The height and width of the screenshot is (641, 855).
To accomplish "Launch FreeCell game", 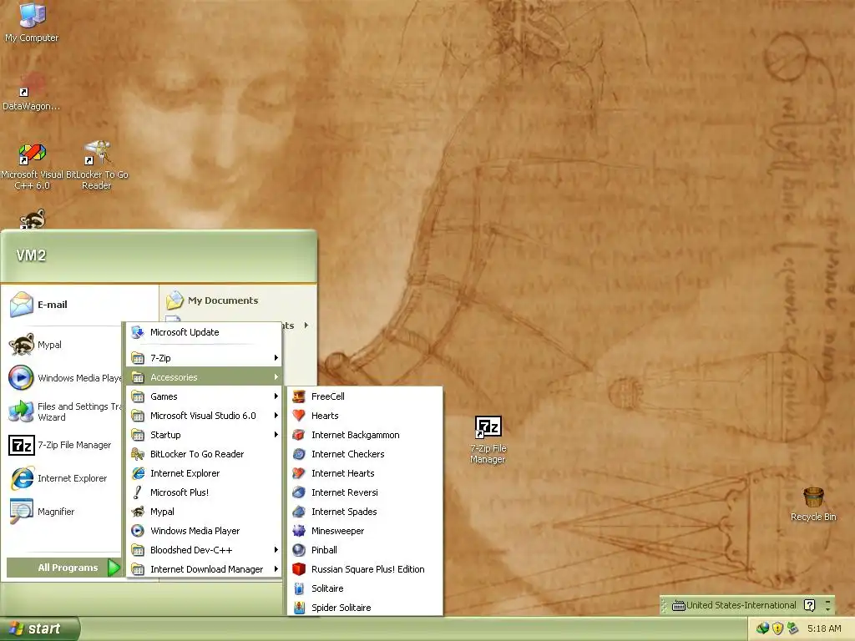I will pyautogui.click(x=365, y=396).
